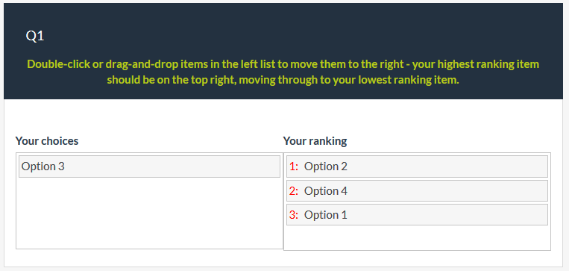Viewport: 569px width, 271px height.
Task: Click empty space in Your choices box
Action: pos(149,213)
